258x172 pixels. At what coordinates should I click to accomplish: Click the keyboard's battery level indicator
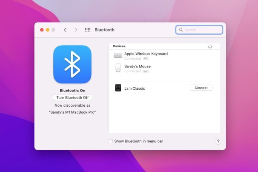pos(146,59)
